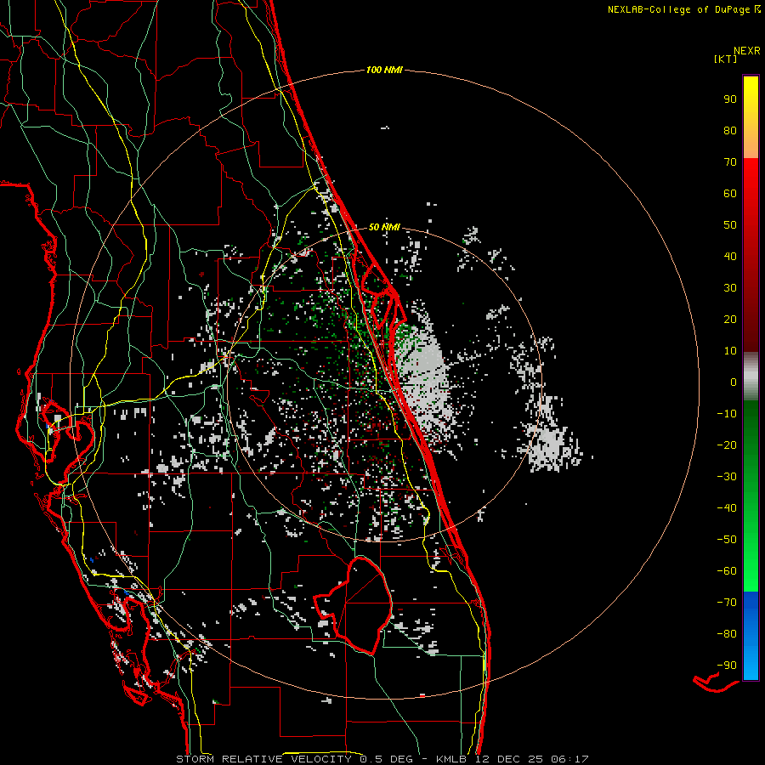Click the NEXR label above the color scale

tap(746, 50)
